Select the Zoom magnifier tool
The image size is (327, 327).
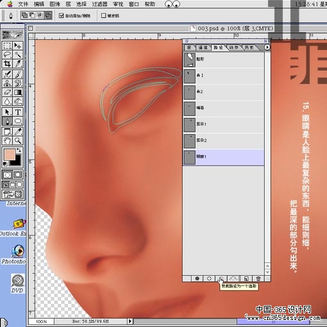(x=18, y=141)
